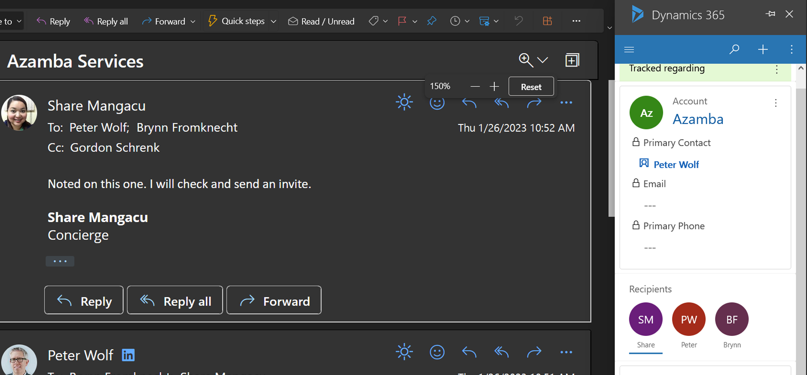Decrease zoom with minus button
807x375 pixels.
coord(475,87)
